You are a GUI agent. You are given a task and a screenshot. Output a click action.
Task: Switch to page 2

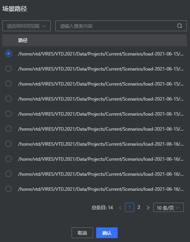coord(139,207)
